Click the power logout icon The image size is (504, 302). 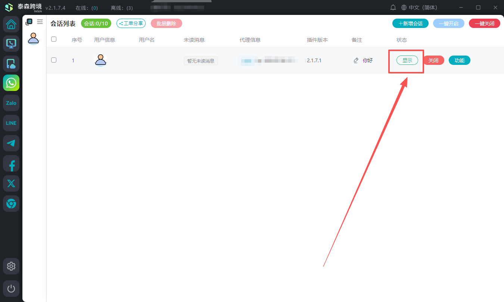pos(11,289)
